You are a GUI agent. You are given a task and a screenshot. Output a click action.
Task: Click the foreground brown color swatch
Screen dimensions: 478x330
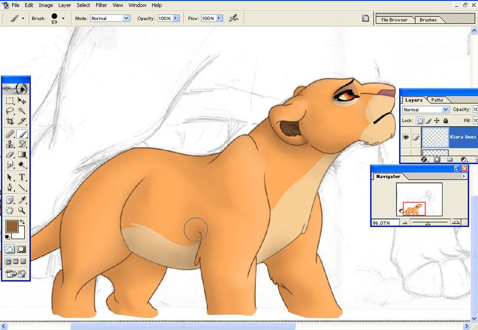pyautogui.click(x=12, y=227)
